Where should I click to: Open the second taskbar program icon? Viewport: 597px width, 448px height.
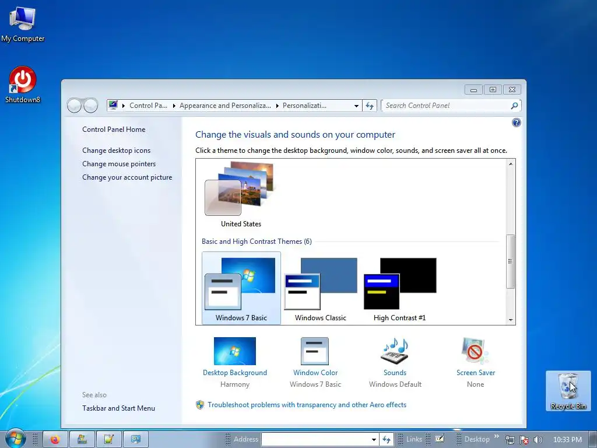[82, 440]
